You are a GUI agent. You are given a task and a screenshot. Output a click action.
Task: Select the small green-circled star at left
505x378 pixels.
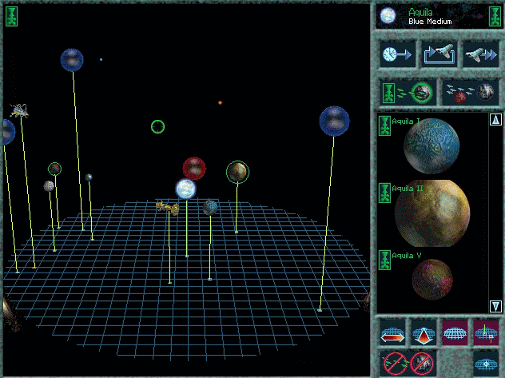pyautogui.click(x=55, y=169)
